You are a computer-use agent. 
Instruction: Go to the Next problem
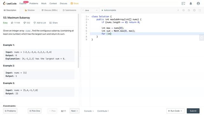[74, 111]
